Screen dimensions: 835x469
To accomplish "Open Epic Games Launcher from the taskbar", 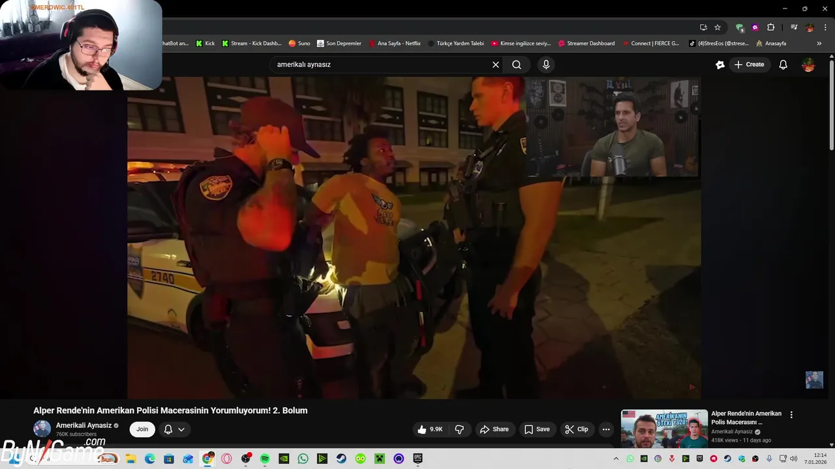I will click(x=418, y=459).
